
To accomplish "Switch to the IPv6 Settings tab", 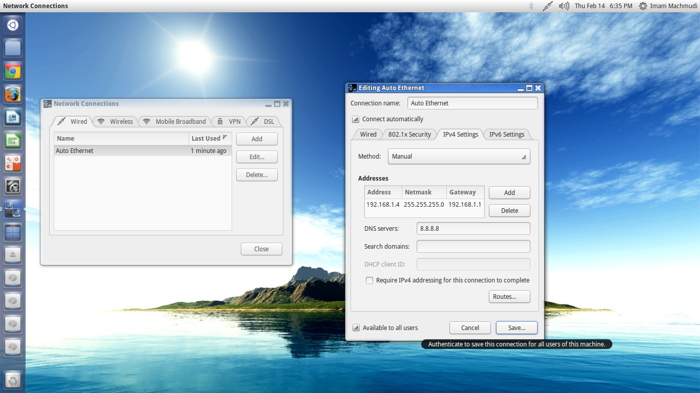I will pos(506,134).
